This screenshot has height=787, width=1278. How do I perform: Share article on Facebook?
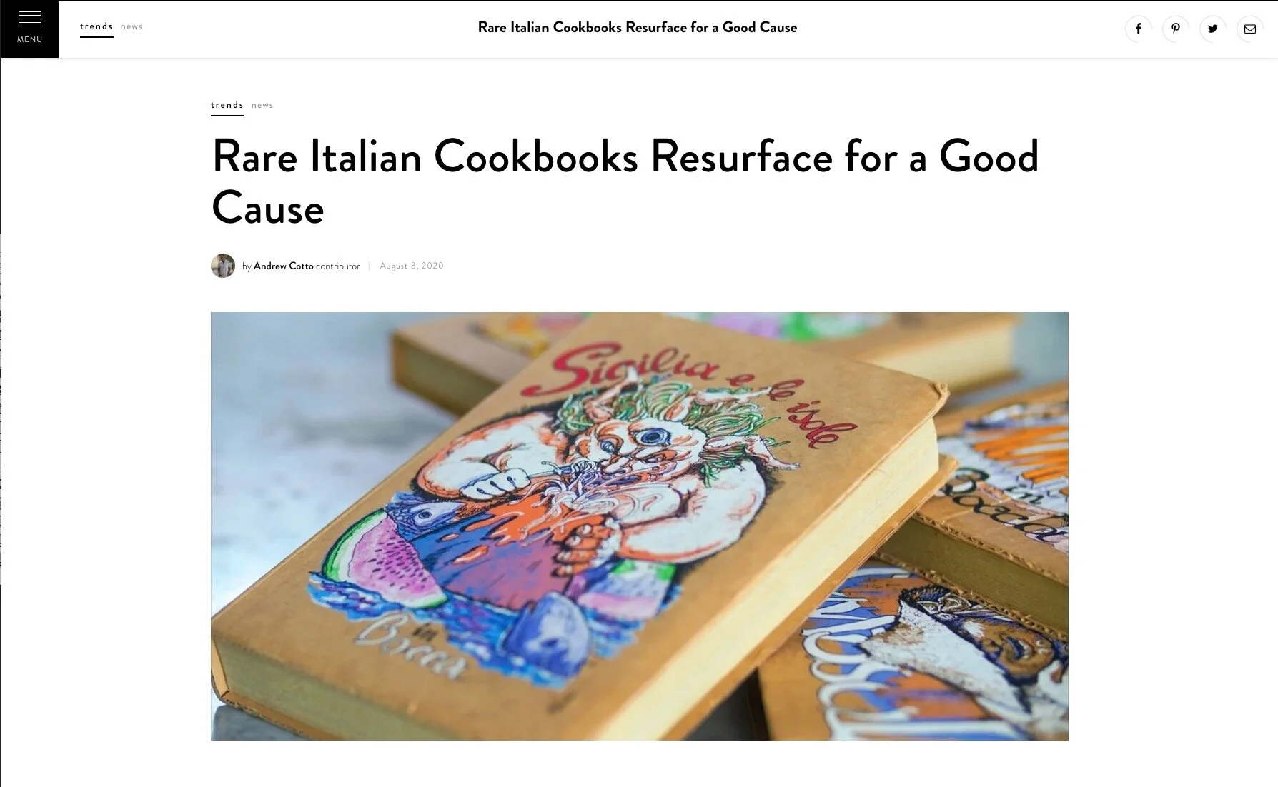click(x=1139, y=29)
